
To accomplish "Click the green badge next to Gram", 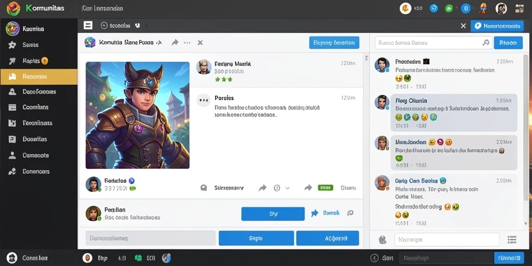I will click(x=325, y=188).
